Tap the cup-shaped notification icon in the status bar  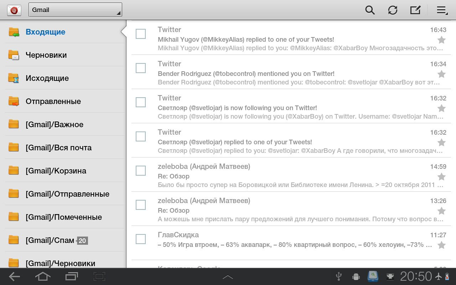390,276
